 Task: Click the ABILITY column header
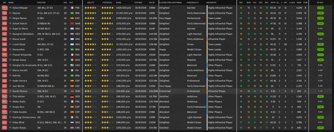click(91, 2)
